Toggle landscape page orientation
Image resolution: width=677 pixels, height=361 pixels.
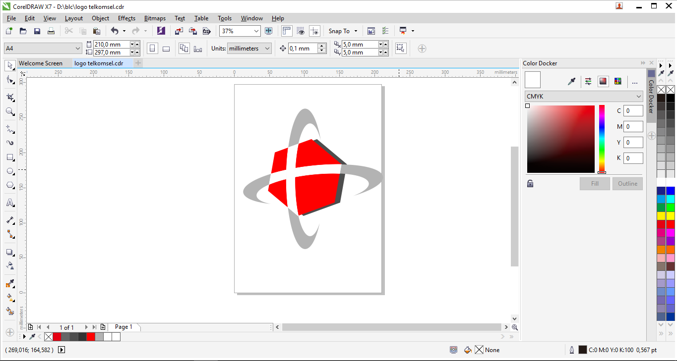(x=166, y=49)
